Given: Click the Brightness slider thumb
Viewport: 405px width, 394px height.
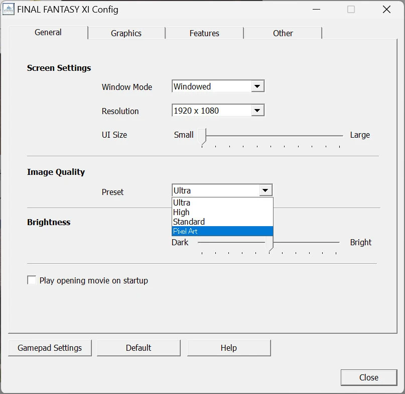Looking at the screenshot, I should (x=269, y=243).
